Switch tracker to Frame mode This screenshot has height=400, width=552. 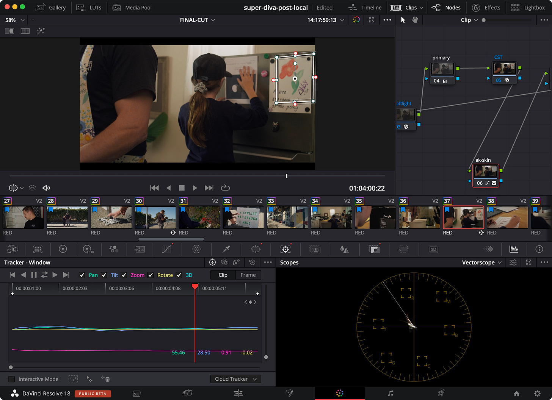click(x=248, y=275)
